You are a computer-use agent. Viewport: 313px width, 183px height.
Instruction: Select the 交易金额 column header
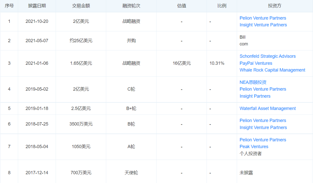[81, 6]
